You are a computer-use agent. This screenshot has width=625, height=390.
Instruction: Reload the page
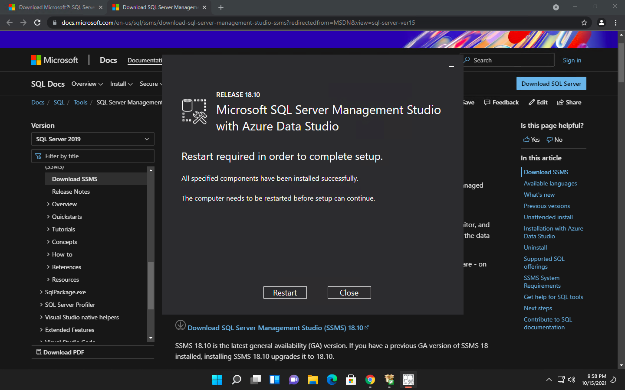[37, 23]
